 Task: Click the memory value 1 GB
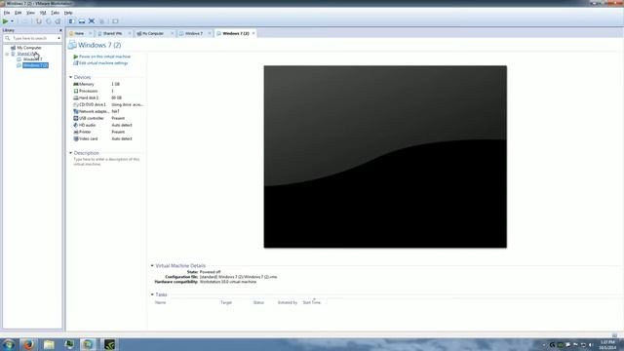(115, 85)
